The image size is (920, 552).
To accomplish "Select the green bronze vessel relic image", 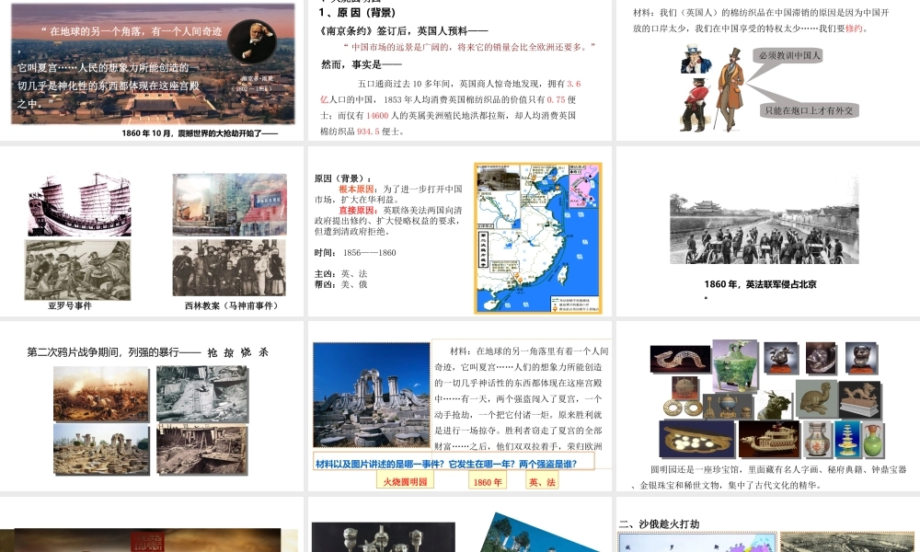I will [735, 365].
